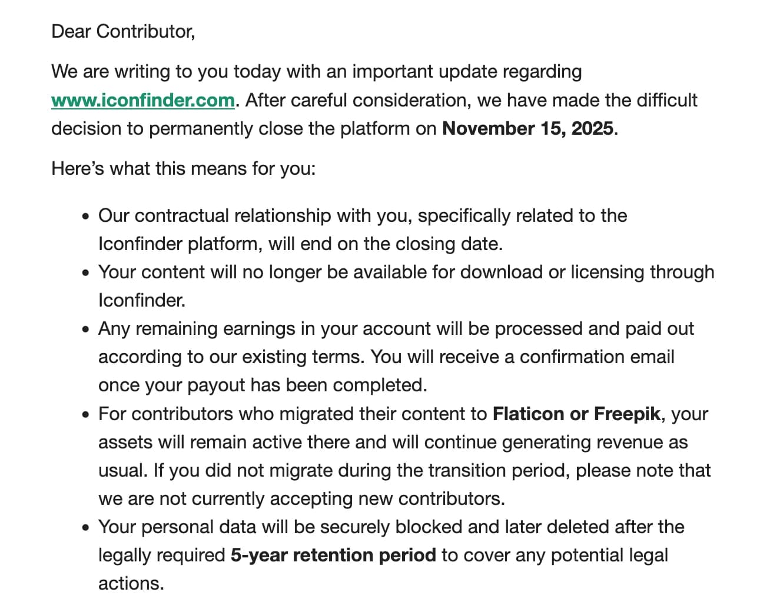Click the "Here's what this means for you:" line
The width and height of the screenshot is (770, 612).
183,168
